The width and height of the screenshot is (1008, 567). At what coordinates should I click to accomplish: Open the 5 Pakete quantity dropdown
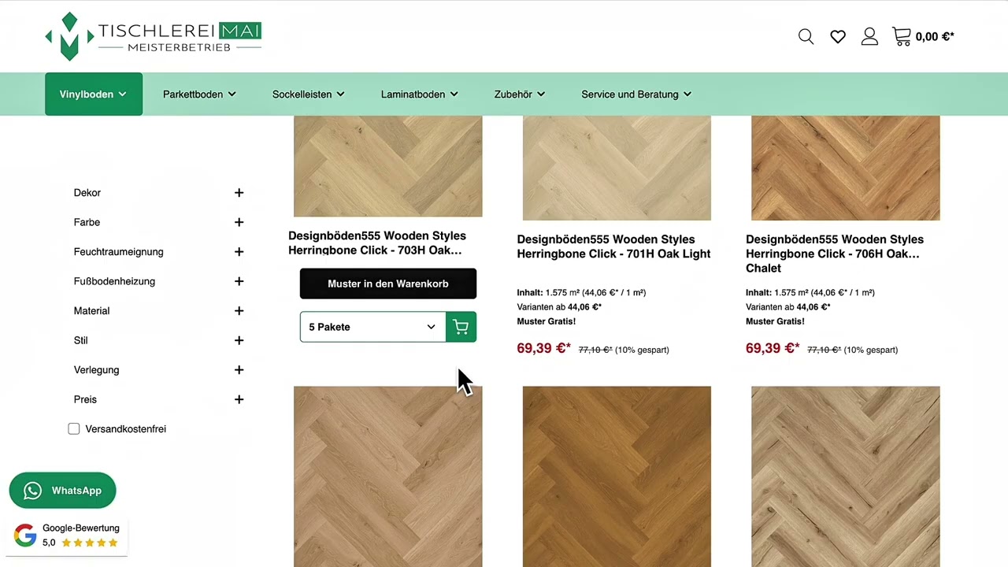(x=372, y=327)
